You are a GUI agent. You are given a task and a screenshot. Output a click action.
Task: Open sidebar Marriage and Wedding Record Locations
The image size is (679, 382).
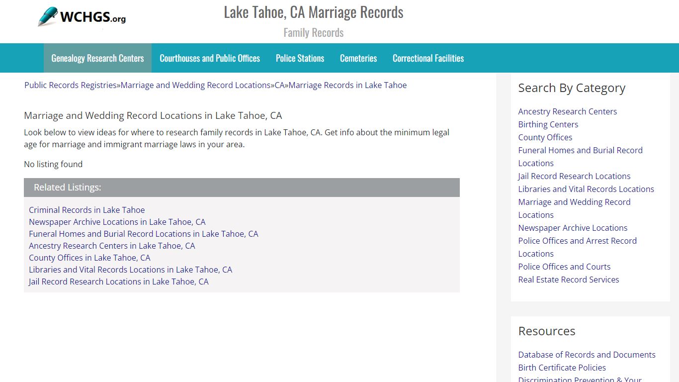(575, 208)
